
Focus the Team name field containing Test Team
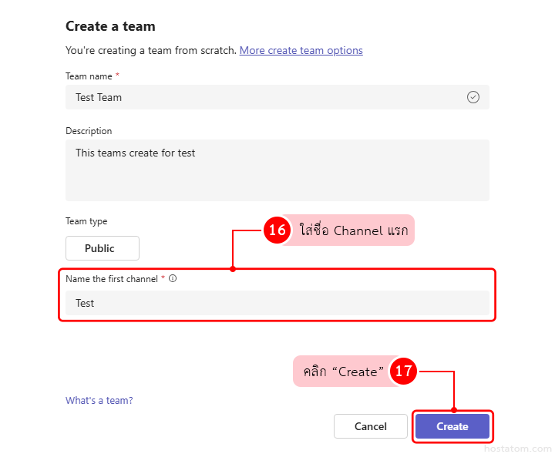[262, 97]
